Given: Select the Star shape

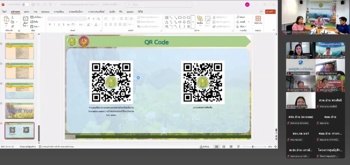Looking at the screenshot, I should pos(188,26).
